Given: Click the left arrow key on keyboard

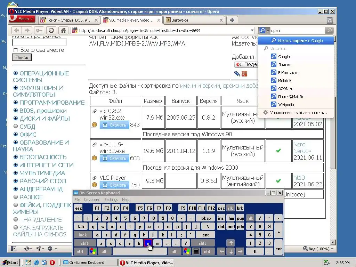Looking at the screenshot, I should [x=221, y=252].
